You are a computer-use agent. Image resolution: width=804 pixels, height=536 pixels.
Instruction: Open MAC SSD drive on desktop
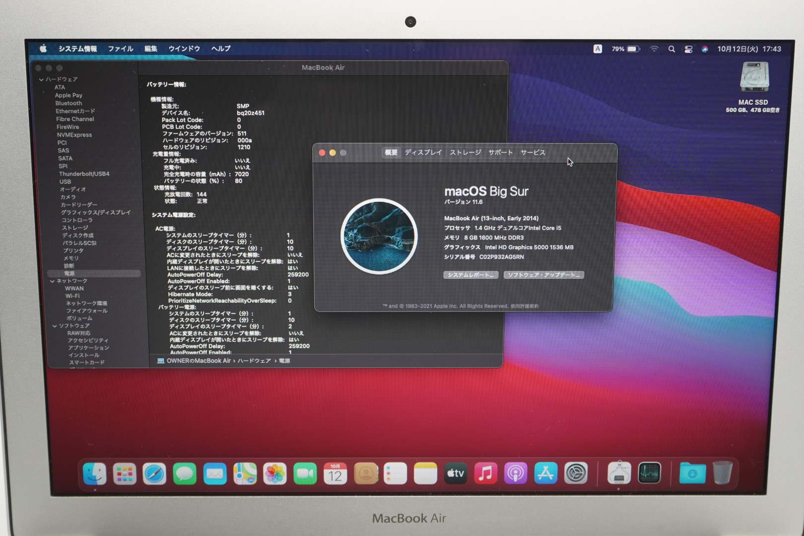click(x=754, y=77)
